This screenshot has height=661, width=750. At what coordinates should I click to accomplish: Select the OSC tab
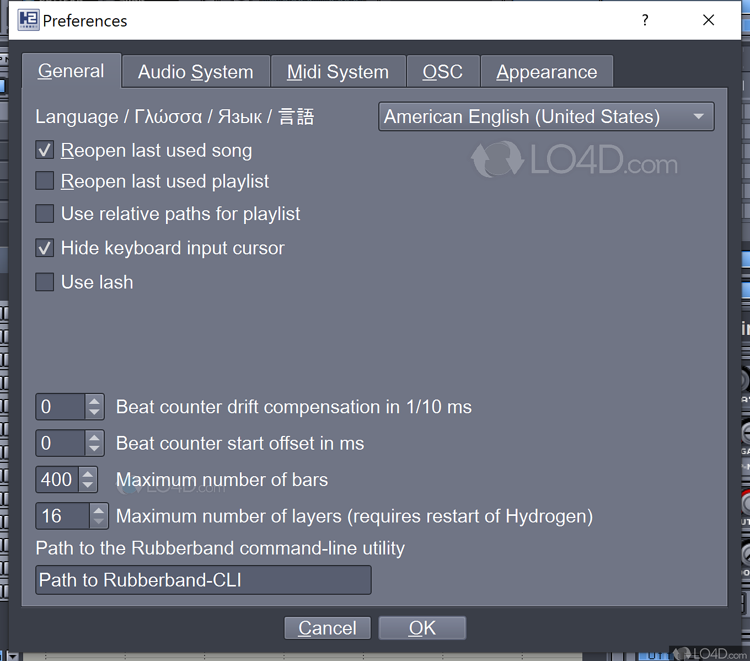[443, 71]
